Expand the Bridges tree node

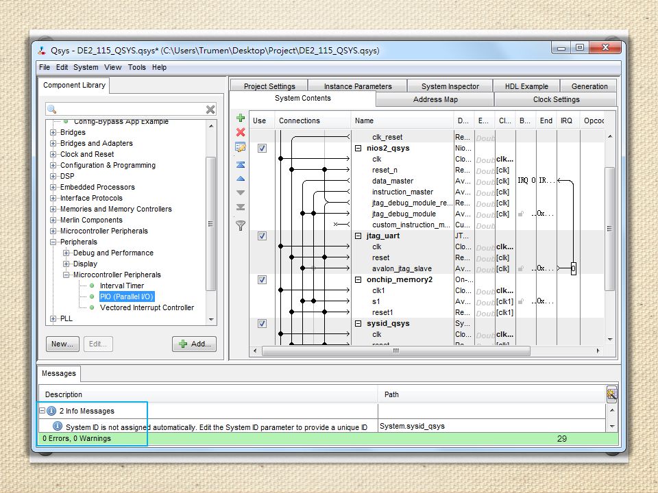click(53, 132)
